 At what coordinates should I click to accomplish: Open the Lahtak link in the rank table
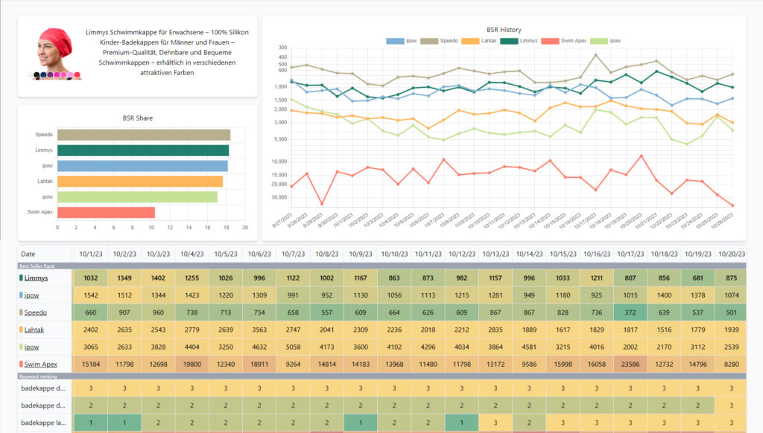[x=34, y=330]
